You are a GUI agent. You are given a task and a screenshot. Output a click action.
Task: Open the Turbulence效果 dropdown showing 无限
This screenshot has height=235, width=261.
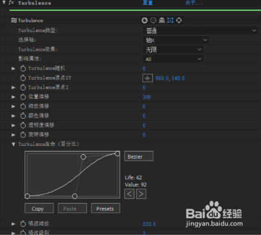pyautogui.click(x=173, y=49)
